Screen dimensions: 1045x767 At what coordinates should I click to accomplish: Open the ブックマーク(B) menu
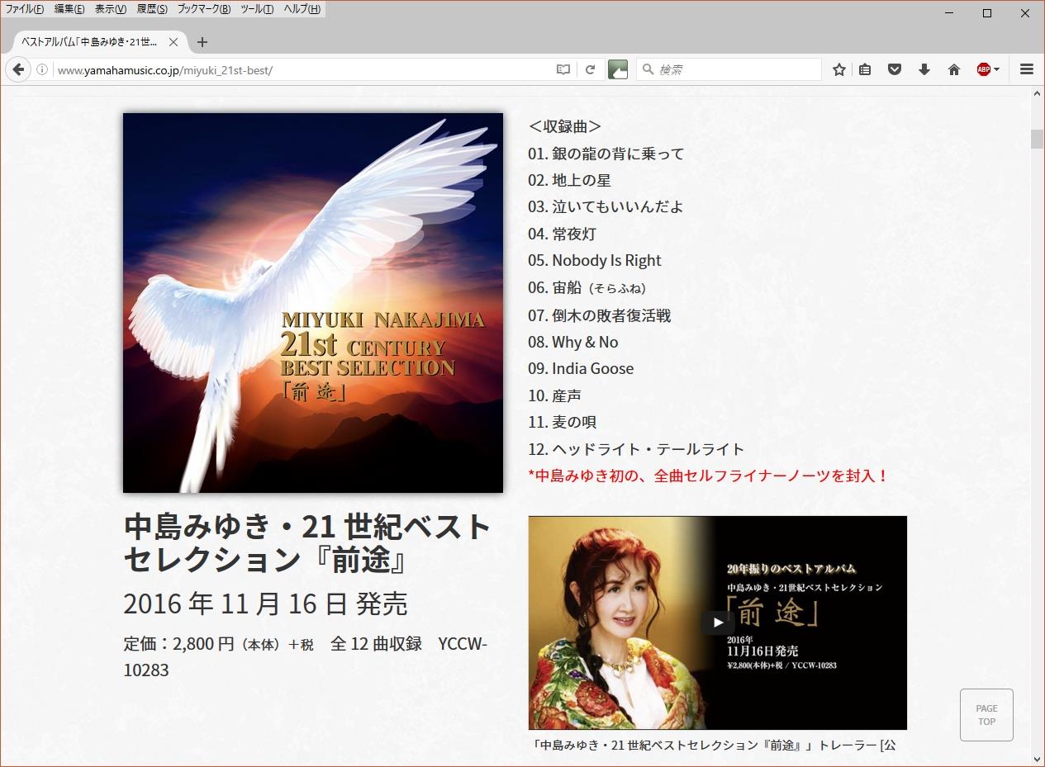(204, 9)
